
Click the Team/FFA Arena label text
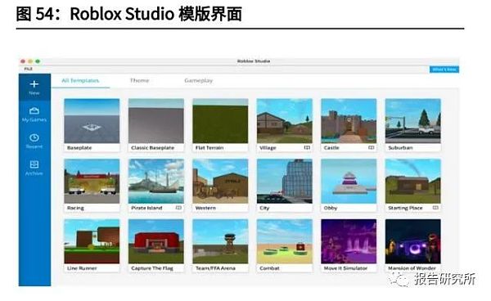[215, 268]
